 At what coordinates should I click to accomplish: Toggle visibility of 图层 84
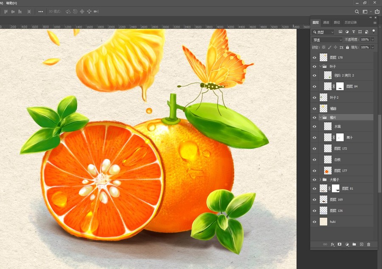pos(315,86)
